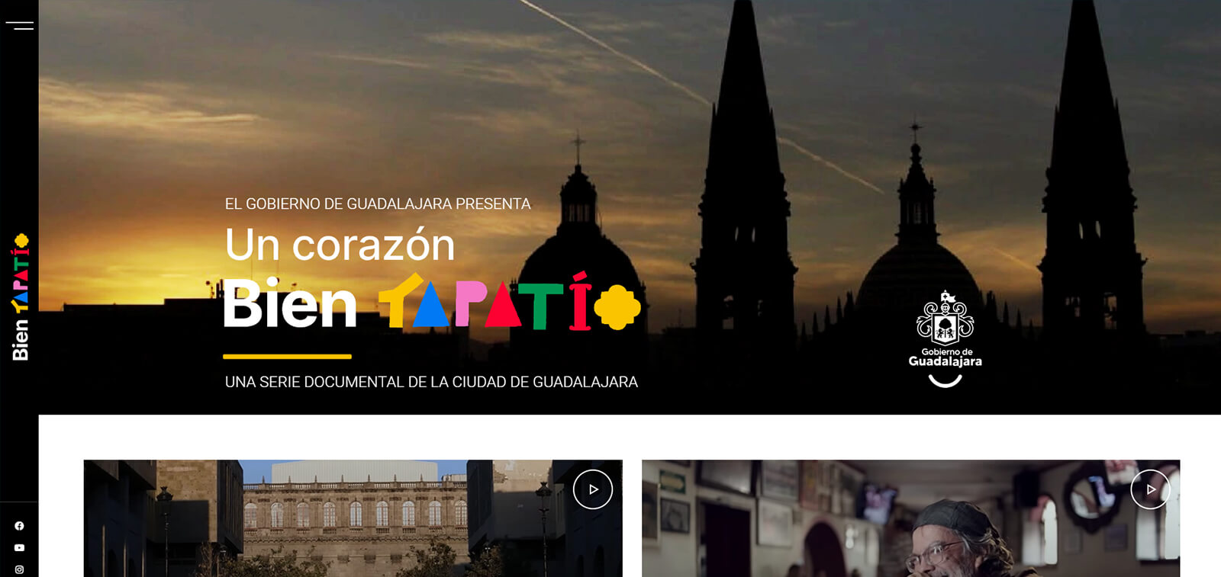1221x577 pixels.
Task: Open the Instagram profile from the sidebar
Action: [19, 569]
